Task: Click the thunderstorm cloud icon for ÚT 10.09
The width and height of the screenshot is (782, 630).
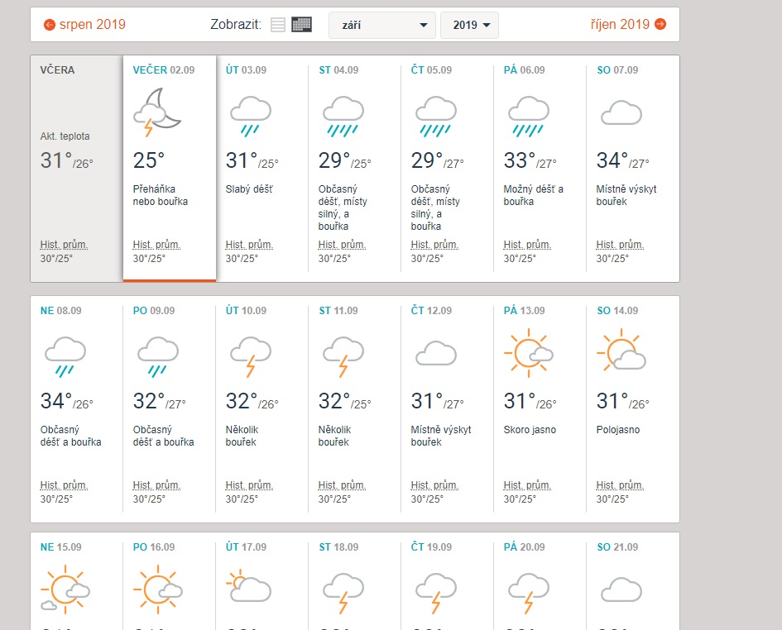Action: click(x=251, y=356)
